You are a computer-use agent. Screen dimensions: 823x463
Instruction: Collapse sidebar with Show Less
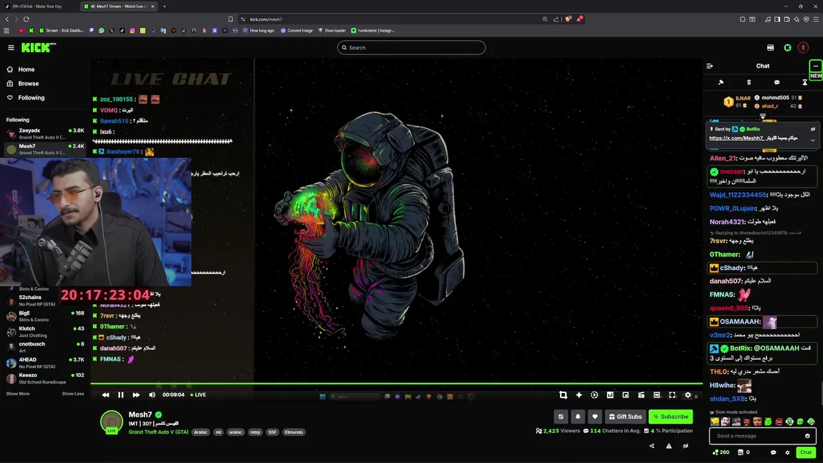click(x=73, y=394)
